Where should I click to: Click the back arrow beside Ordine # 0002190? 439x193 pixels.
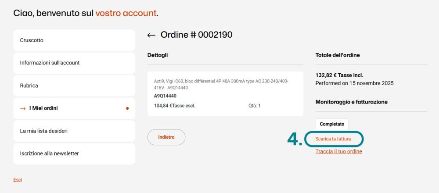(x=151, y=36)
